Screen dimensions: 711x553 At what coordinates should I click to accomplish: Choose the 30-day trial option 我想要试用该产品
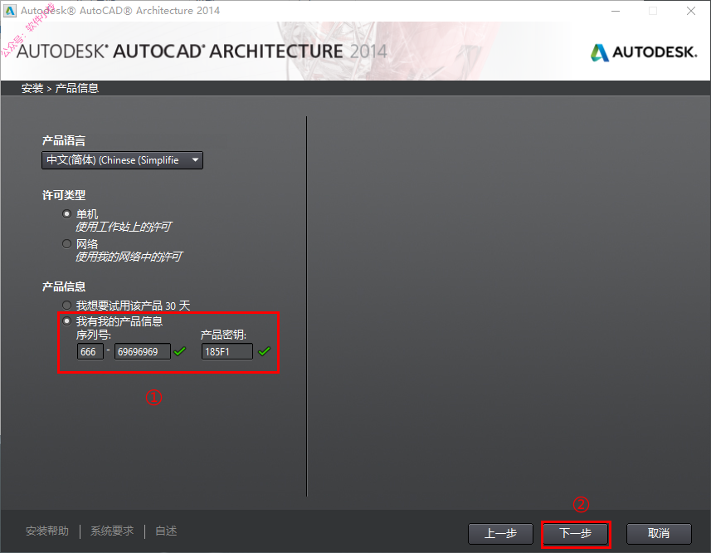(66, 306)
